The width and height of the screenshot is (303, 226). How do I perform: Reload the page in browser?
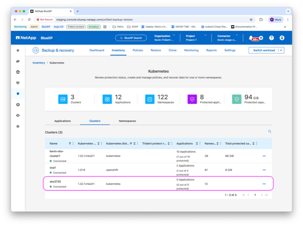[x=29, y=19]
